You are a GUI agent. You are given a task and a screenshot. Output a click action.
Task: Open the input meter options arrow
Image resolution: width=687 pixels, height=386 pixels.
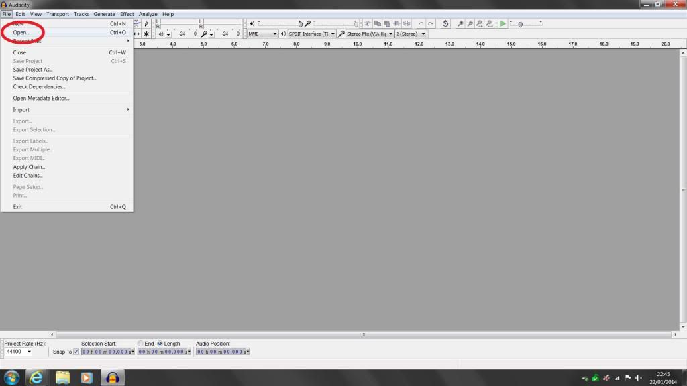(x=211, y=34)
